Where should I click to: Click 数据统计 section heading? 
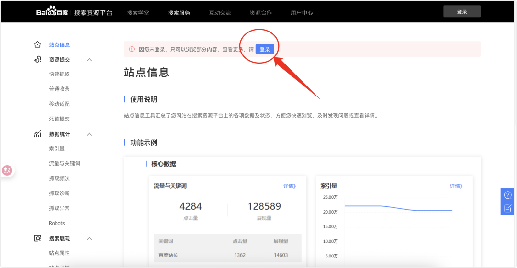coord(59,134)
